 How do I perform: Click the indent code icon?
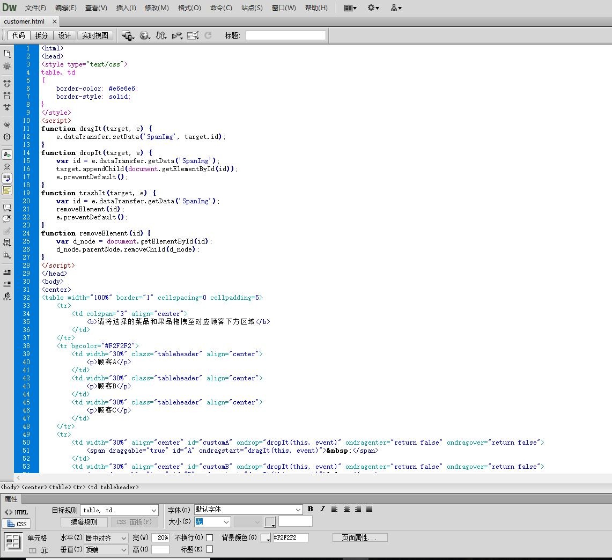[7, 272]
